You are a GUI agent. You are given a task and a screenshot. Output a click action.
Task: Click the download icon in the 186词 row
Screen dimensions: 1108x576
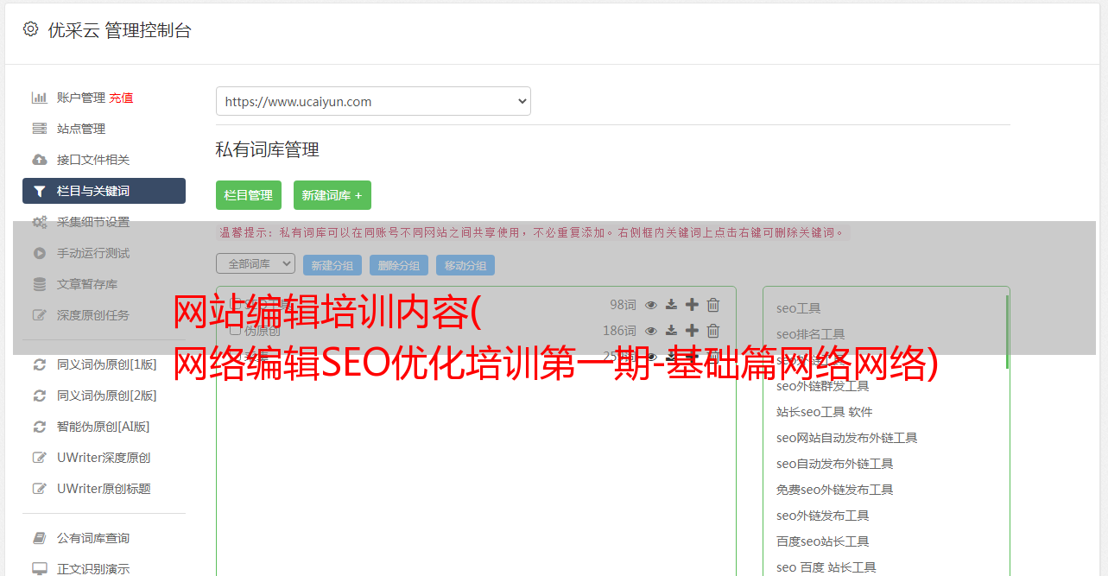671,331
